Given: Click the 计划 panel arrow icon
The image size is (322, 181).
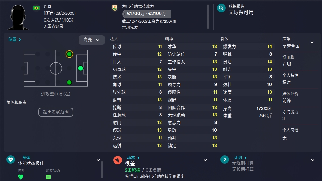Looking at the screenshot, I should click(x=224, y=159).
